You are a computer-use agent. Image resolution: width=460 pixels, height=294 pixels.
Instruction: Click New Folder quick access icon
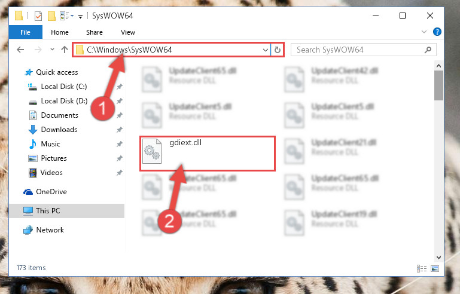tap(51, 16)
